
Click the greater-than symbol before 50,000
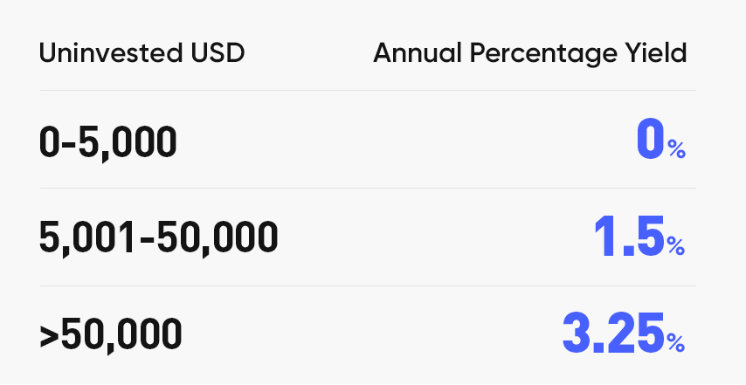click(49, 335)
